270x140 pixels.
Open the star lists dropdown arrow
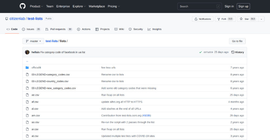point(261,19)
